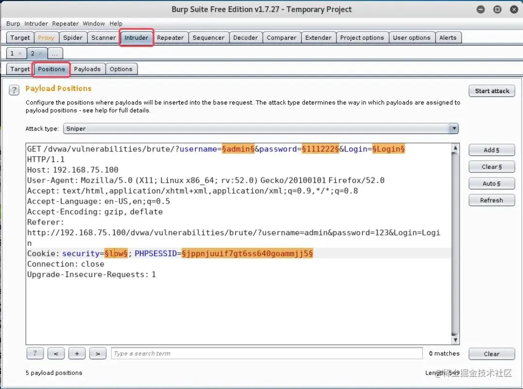Image resolution: width=523 pixels, height=389 pixels.
Task: Switch to the Sequencer tab
Action: (208, 38)
